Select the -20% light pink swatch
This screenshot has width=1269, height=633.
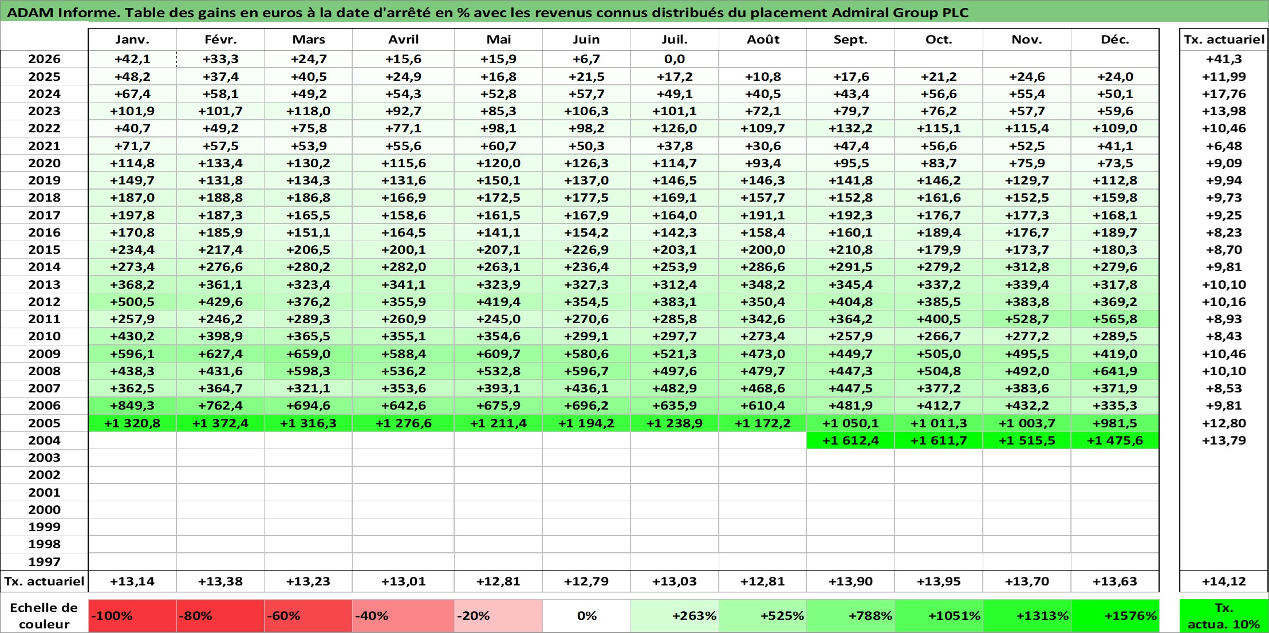coord(498,616)
